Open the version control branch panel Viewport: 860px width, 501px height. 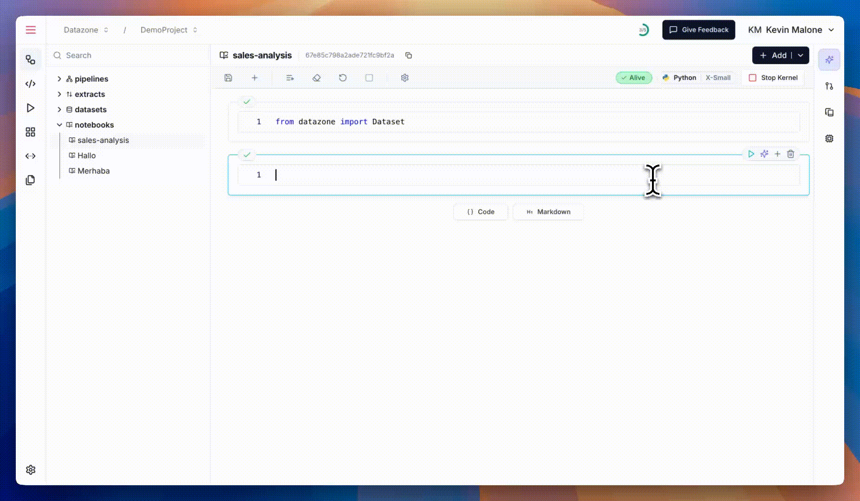[x=829, y=86]
